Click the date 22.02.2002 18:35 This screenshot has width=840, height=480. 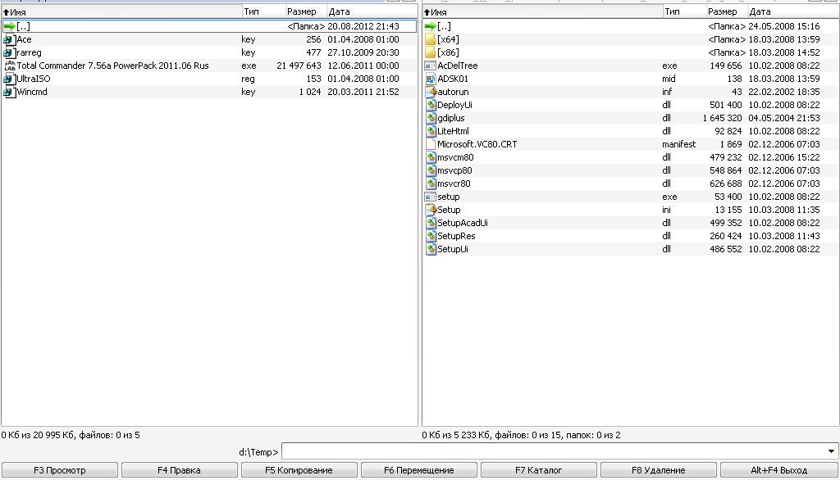(x=783, y=92)
